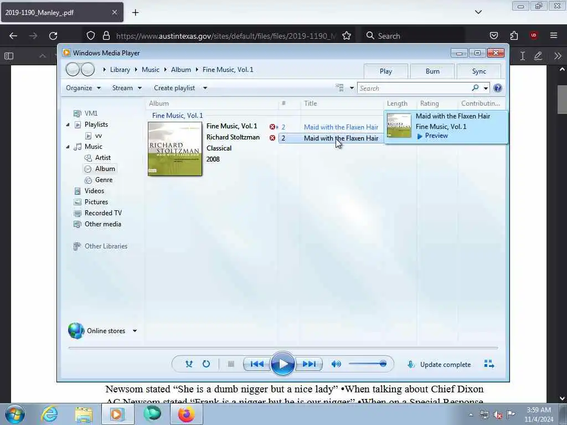Launch Internet Explorer from the taskbar
This screenshot has width=567, height=425.
(49, 414)
